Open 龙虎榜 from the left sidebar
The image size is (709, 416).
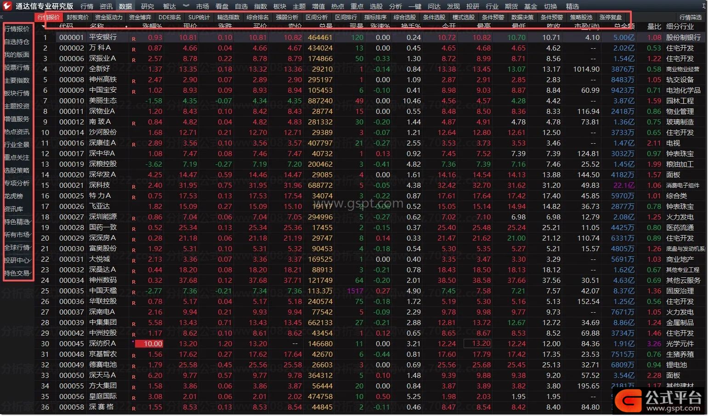[14, 196]
